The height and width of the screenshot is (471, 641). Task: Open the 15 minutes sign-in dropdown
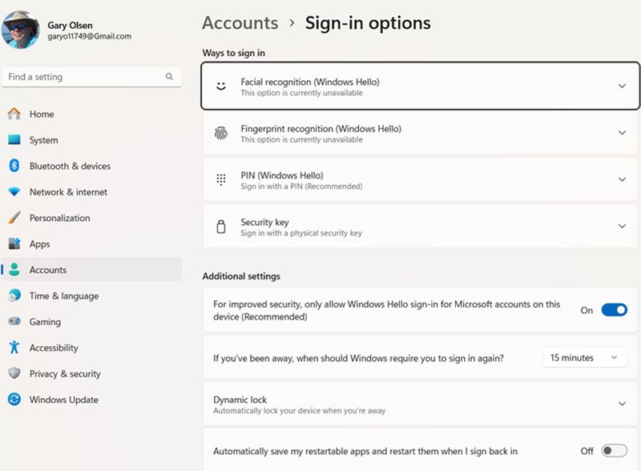pyautogui.click(x=585, y=358)
